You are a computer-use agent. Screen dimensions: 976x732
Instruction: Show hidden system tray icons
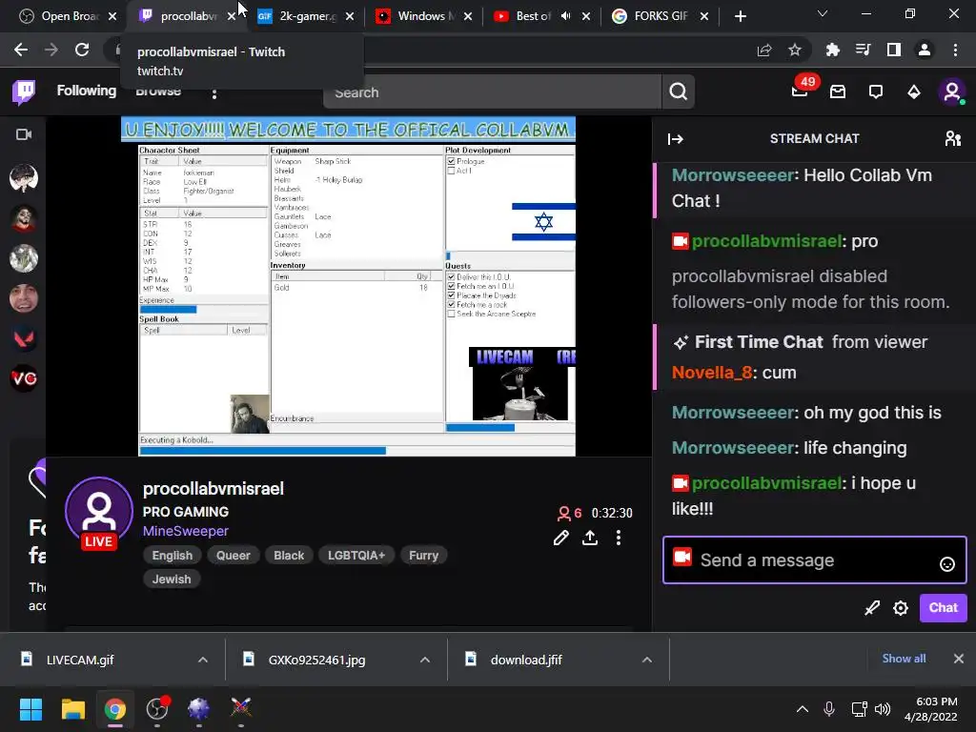click(x=803, y=709)
